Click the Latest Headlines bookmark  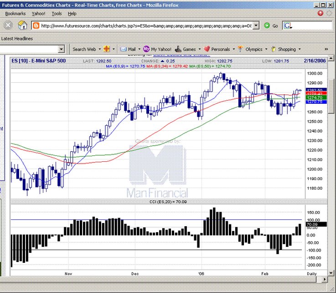pyautogui.click(x=17, y=39)
